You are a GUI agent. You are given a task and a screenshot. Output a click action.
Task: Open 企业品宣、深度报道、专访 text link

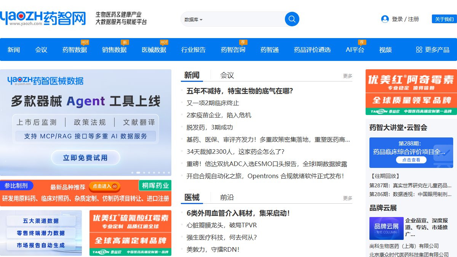coord(427,227)
